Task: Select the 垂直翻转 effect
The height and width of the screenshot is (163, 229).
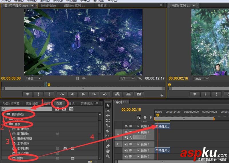Action: point(23,134)
